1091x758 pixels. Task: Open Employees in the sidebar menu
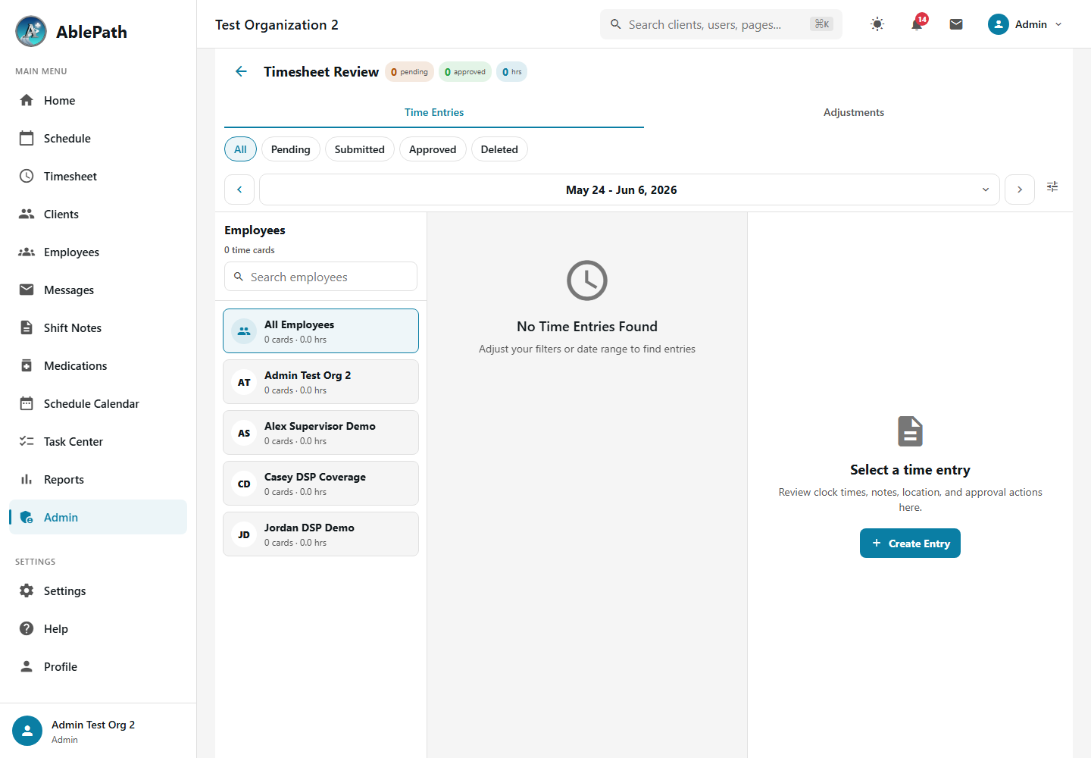98,252
